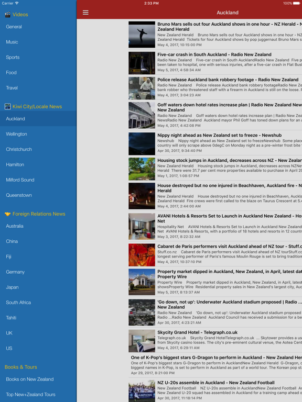Open Goff waters down hotel rates article
Viewport: 302px width, 402px height.
(x=215, y=115)
